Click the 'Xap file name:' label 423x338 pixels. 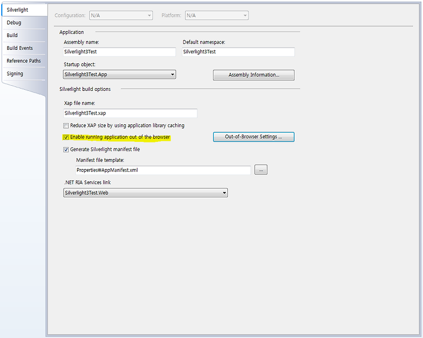[79, 103]
